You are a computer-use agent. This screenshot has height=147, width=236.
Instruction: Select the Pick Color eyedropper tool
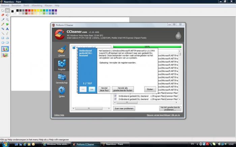[3, 19]
